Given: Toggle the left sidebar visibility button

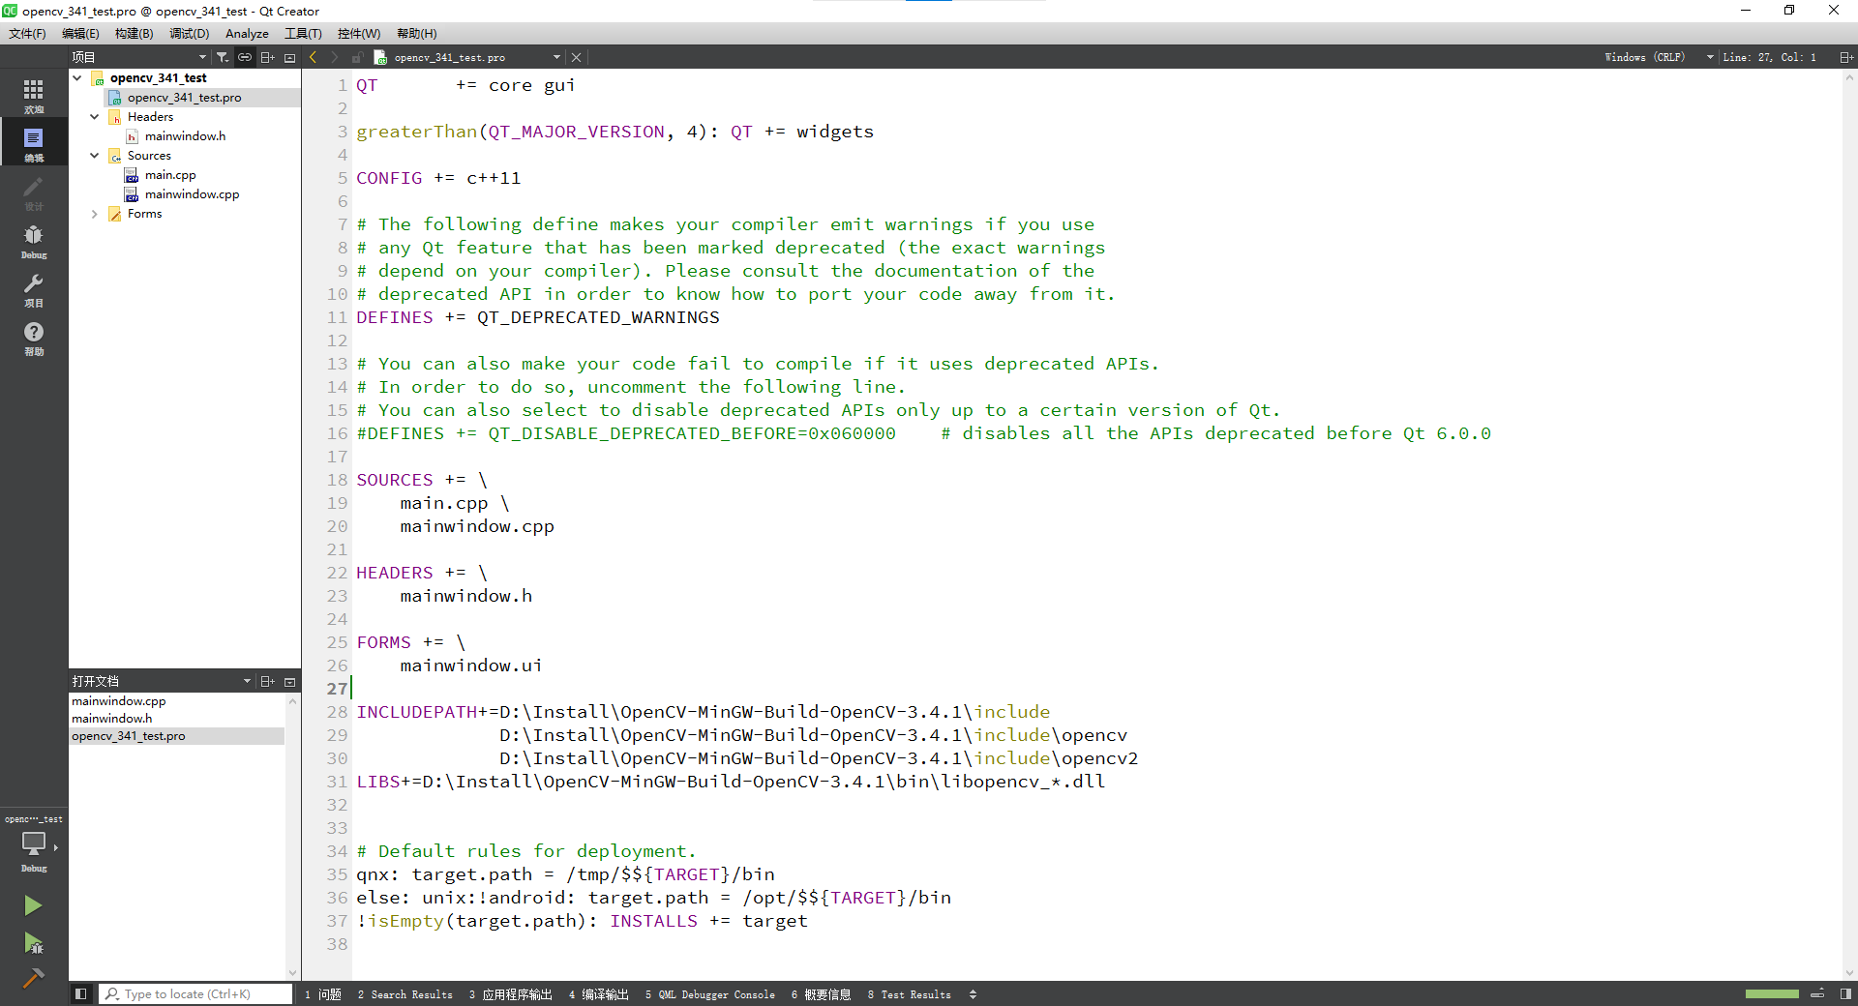Looking at the screenshot, I should pyautogui.click(x=80, y=994).
